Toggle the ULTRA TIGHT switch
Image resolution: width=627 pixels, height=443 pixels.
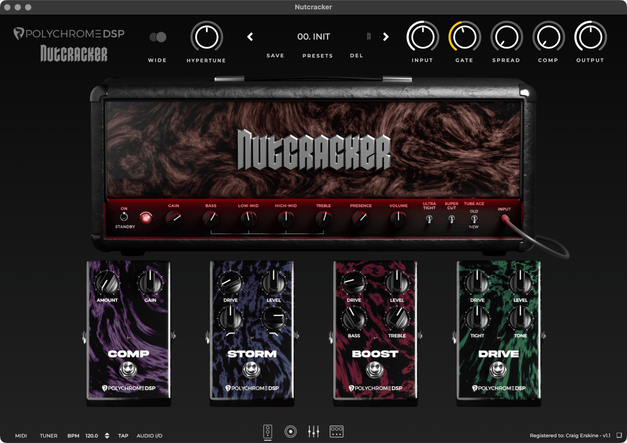pos(429,219)
